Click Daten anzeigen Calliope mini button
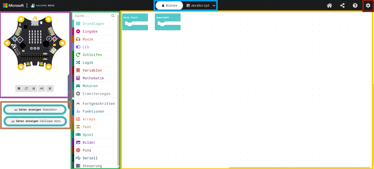The height and width of the screenshot is (169, 374). 35,121
